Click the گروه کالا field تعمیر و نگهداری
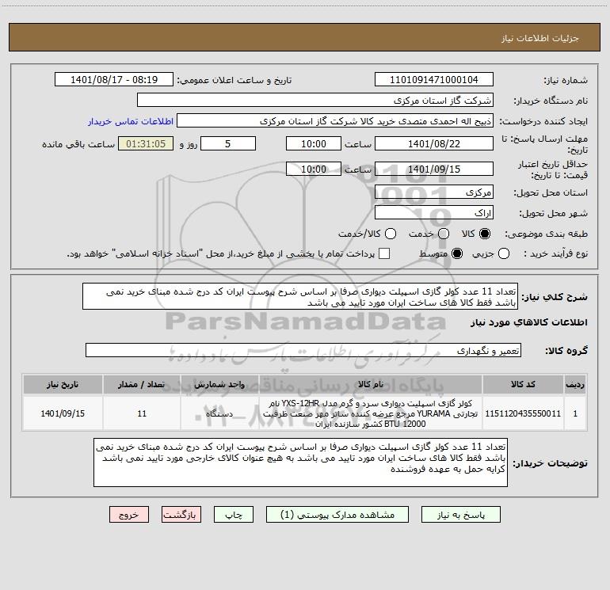Screen dimensions: 610x590 tap(303, 350)
